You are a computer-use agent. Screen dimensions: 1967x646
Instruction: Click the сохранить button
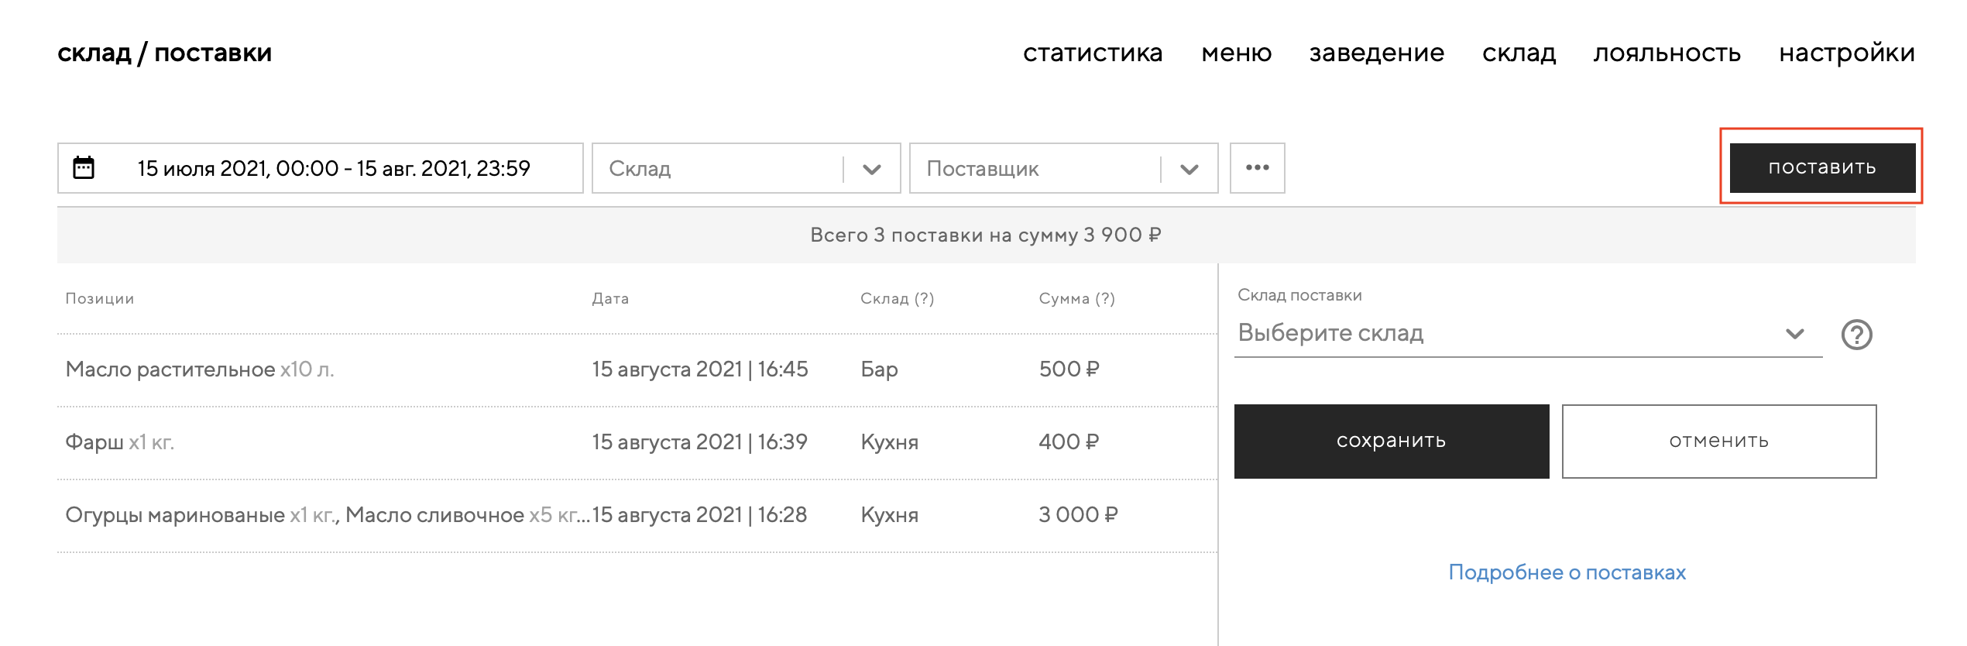tap(1391, 441)
